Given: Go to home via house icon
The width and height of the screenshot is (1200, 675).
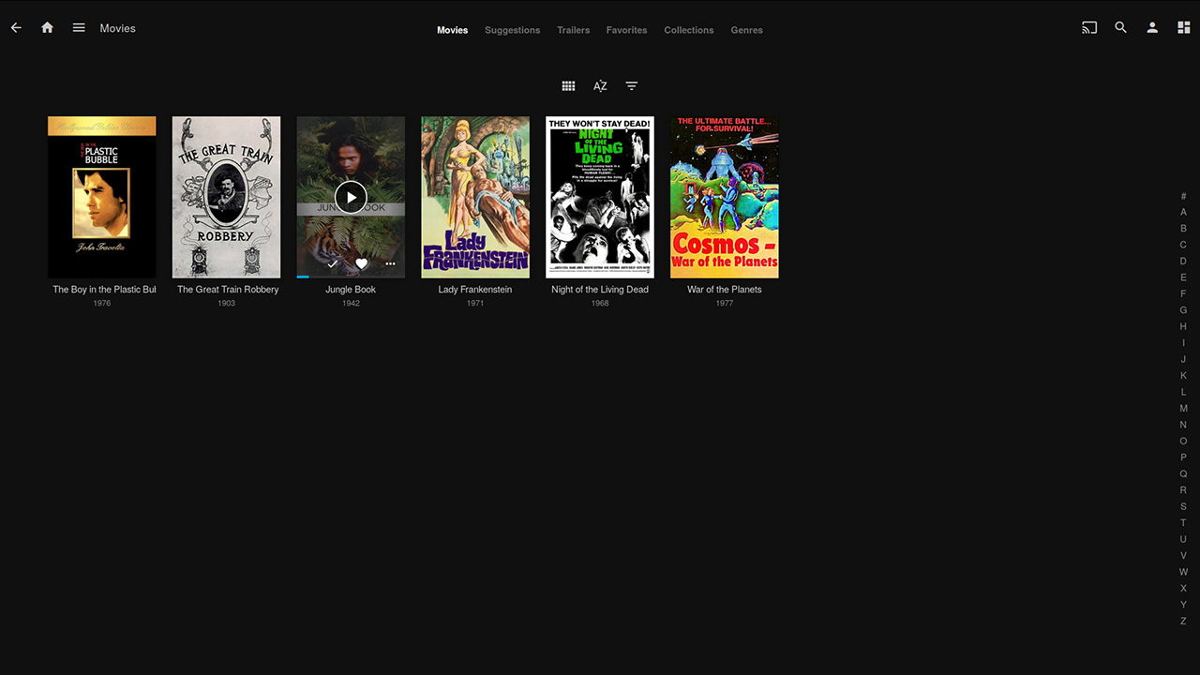Looking at the screenshot, I should [x=47, y=28].
